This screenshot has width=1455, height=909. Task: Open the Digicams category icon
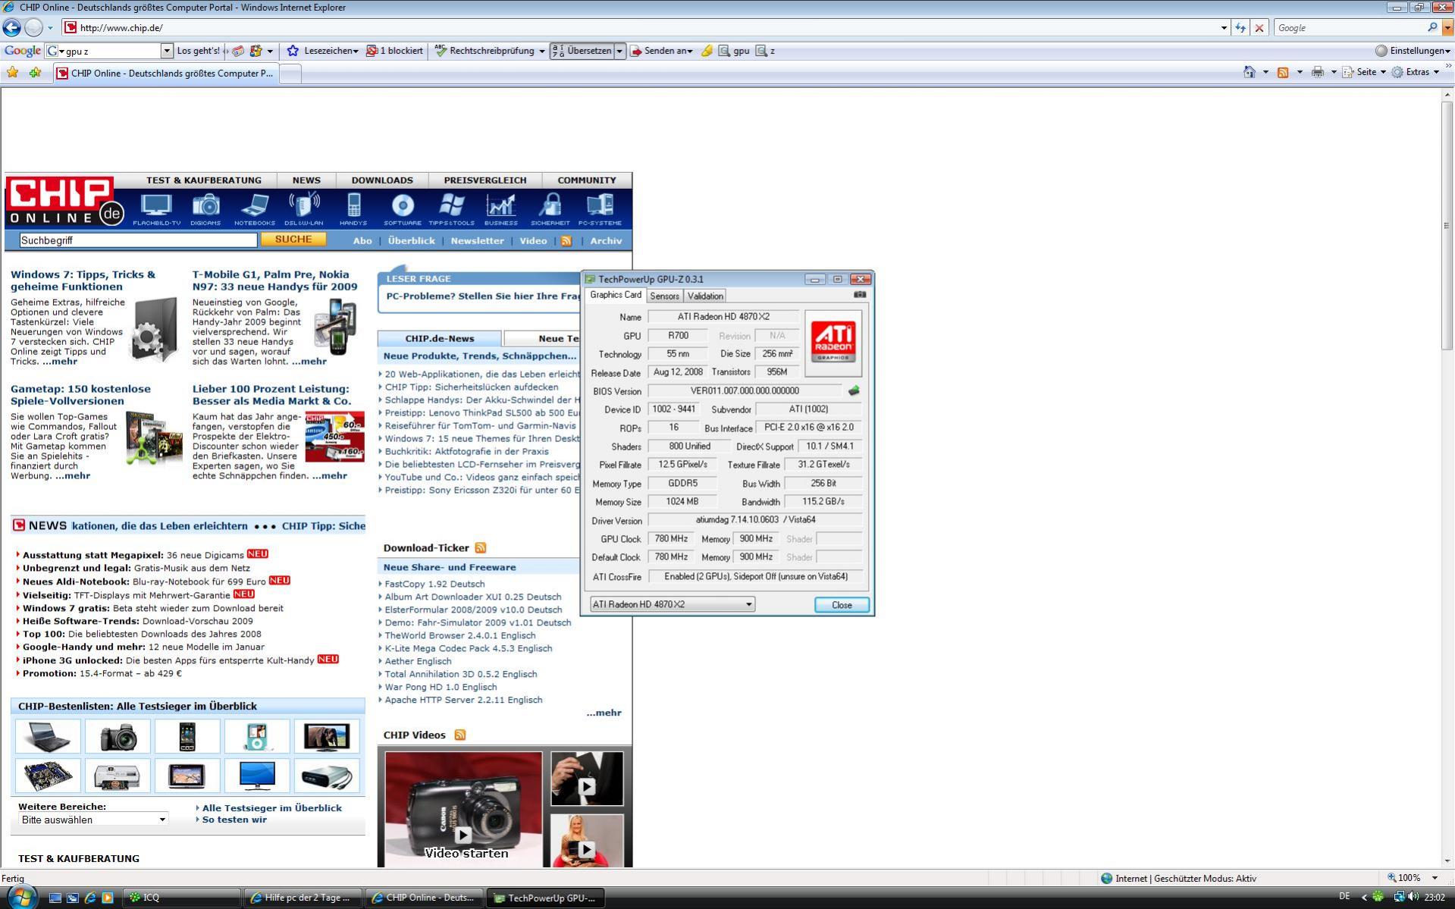click(205, 209)
